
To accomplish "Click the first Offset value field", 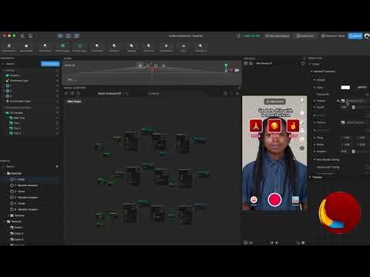I will click(347, 145).
